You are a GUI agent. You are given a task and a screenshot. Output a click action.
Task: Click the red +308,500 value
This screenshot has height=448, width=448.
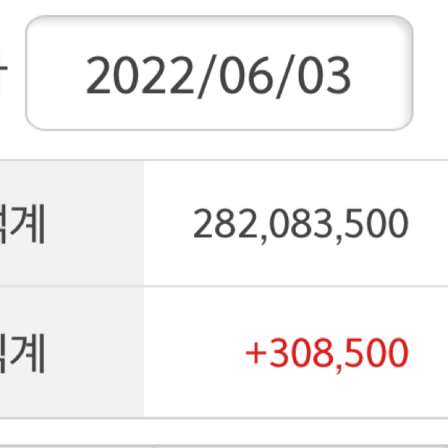click(326, 353)
